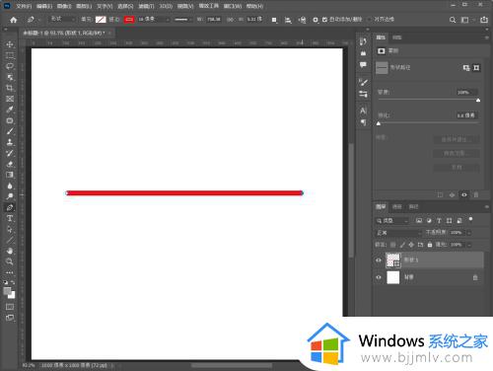Switch to second tab beside Properties
The image size is (493, 371).
(397, 37)
